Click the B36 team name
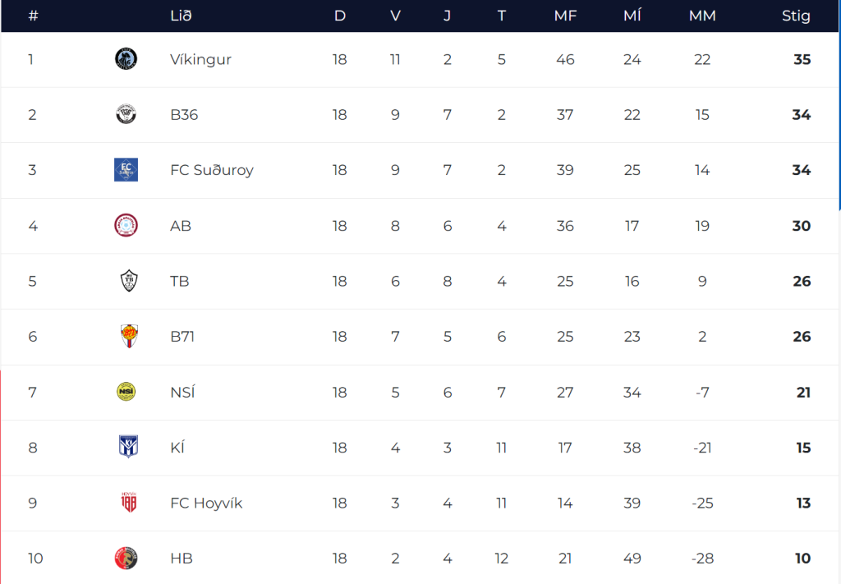Image resolution: width=841 pixels, height=584 pixels. (x=184, y=115)
